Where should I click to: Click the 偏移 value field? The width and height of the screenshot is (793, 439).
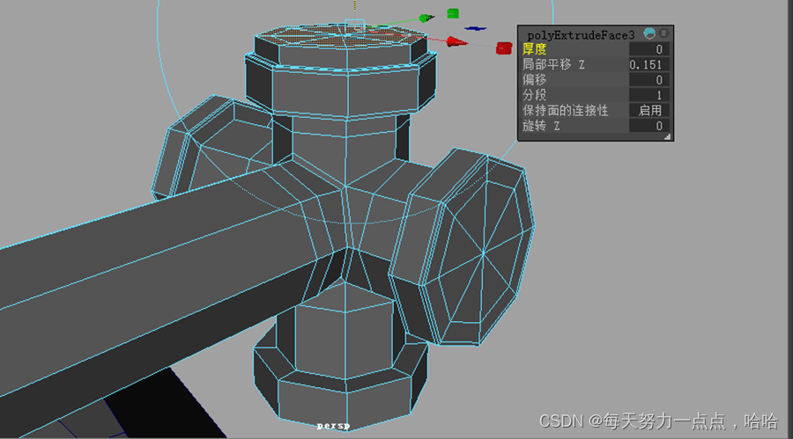point(649,80)
